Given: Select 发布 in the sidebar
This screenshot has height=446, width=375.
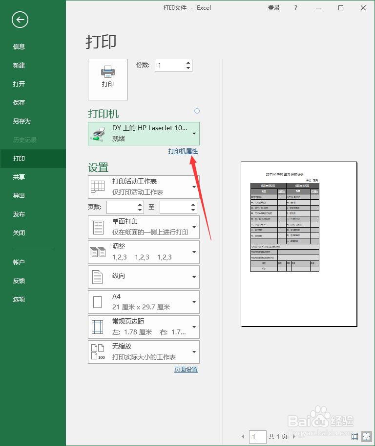Looking at the screenshot, I should (19, 214).
